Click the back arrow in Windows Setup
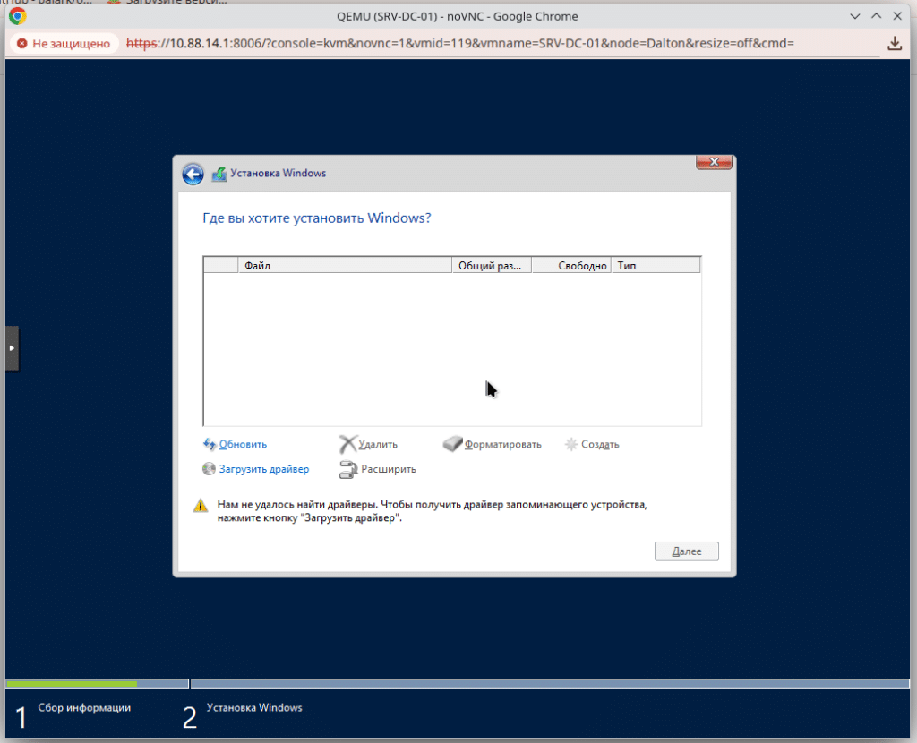This screenshot has height=743, width=917. point(193,174)
